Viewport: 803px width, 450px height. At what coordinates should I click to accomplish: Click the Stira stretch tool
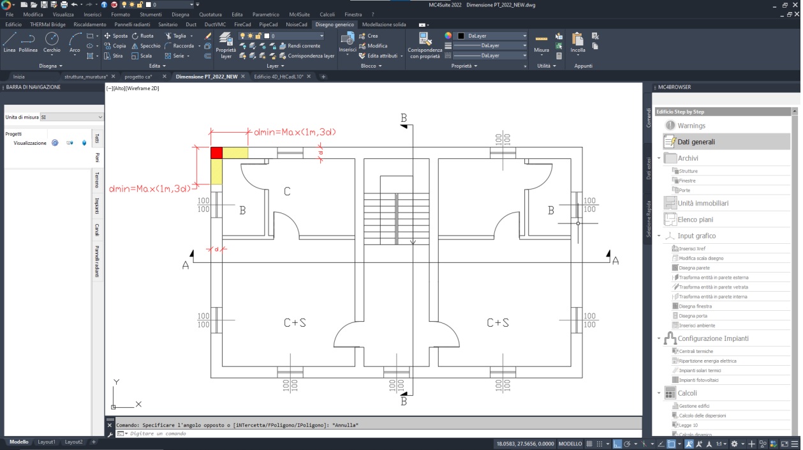[114, 56]
